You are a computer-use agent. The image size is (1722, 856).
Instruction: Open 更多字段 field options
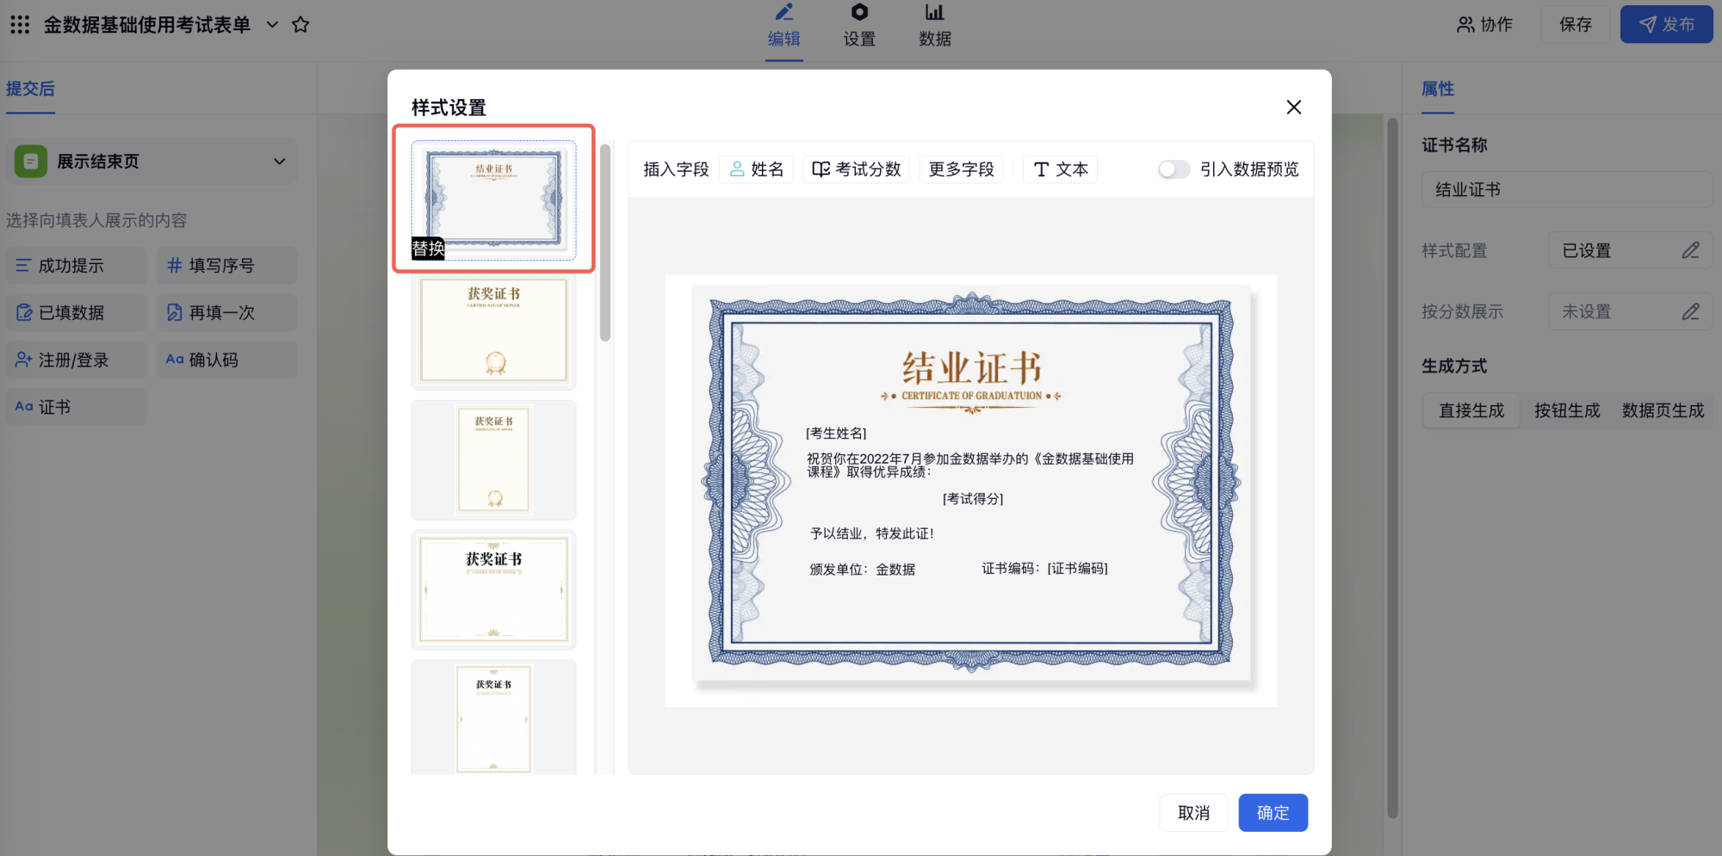961,169
